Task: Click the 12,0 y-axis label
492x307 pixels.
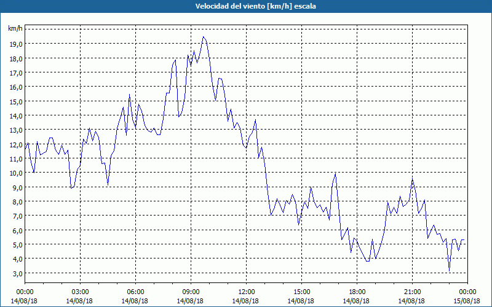Action: coord(17,145)
